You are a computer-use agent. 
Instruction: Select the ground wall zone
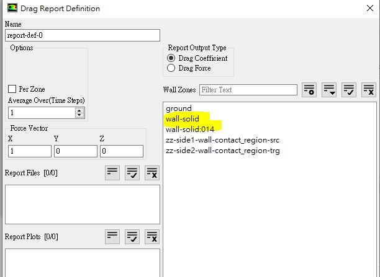[179, 108]
